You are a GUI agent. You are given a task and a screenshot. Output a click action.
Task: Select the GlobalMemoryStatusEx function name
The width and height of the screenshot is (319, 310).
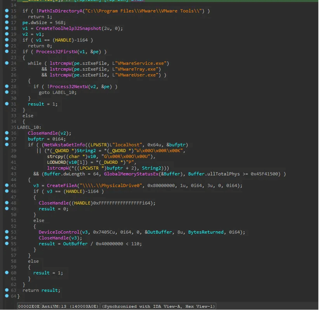click(131, 174)
